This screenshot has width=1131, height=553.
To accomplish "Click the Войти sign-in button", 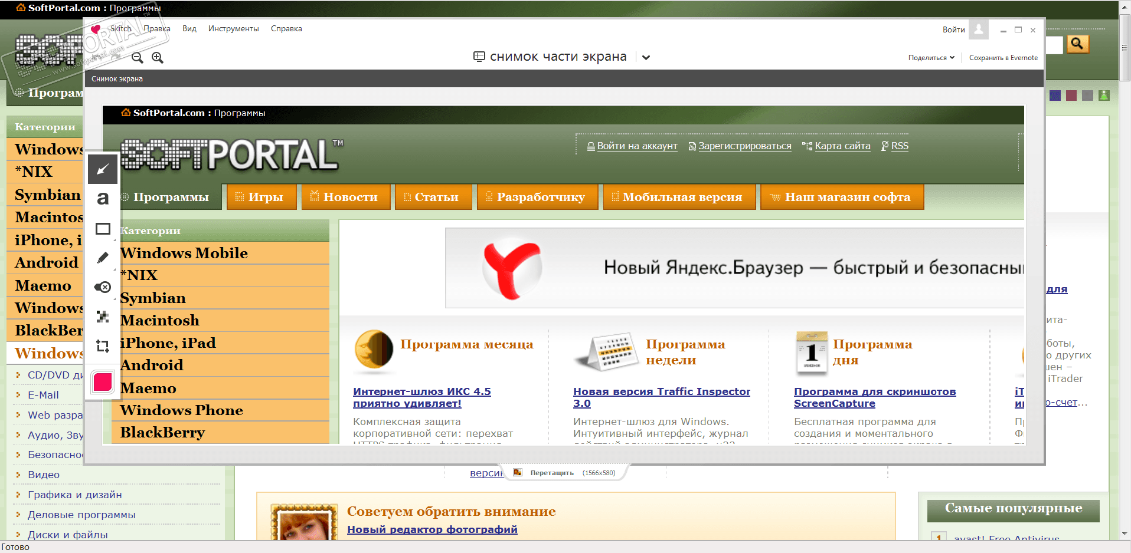I will tap(954, 29).
